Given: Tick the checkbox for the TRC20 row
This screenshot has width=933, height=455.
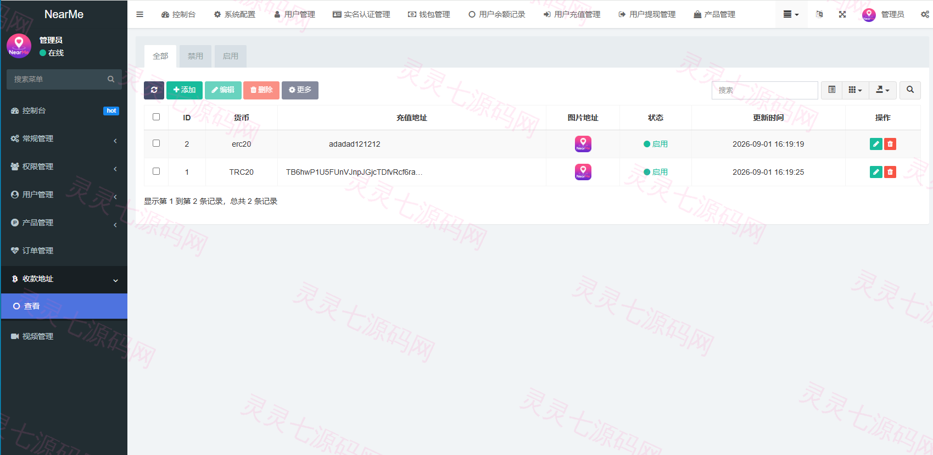Looking at the screenshot, I should [x=156, y=171].
